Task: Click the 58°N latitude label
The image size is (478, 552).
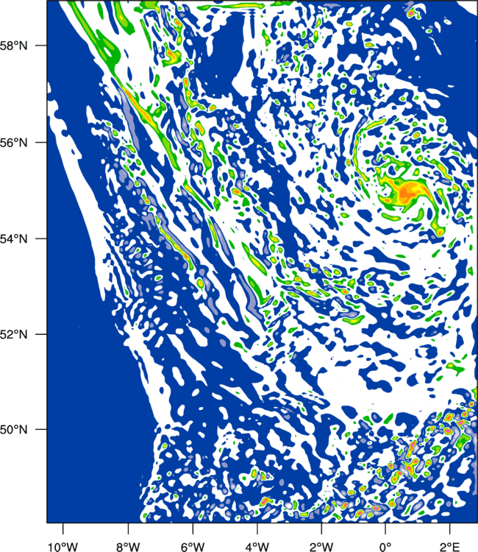Action: click(14, 46)
